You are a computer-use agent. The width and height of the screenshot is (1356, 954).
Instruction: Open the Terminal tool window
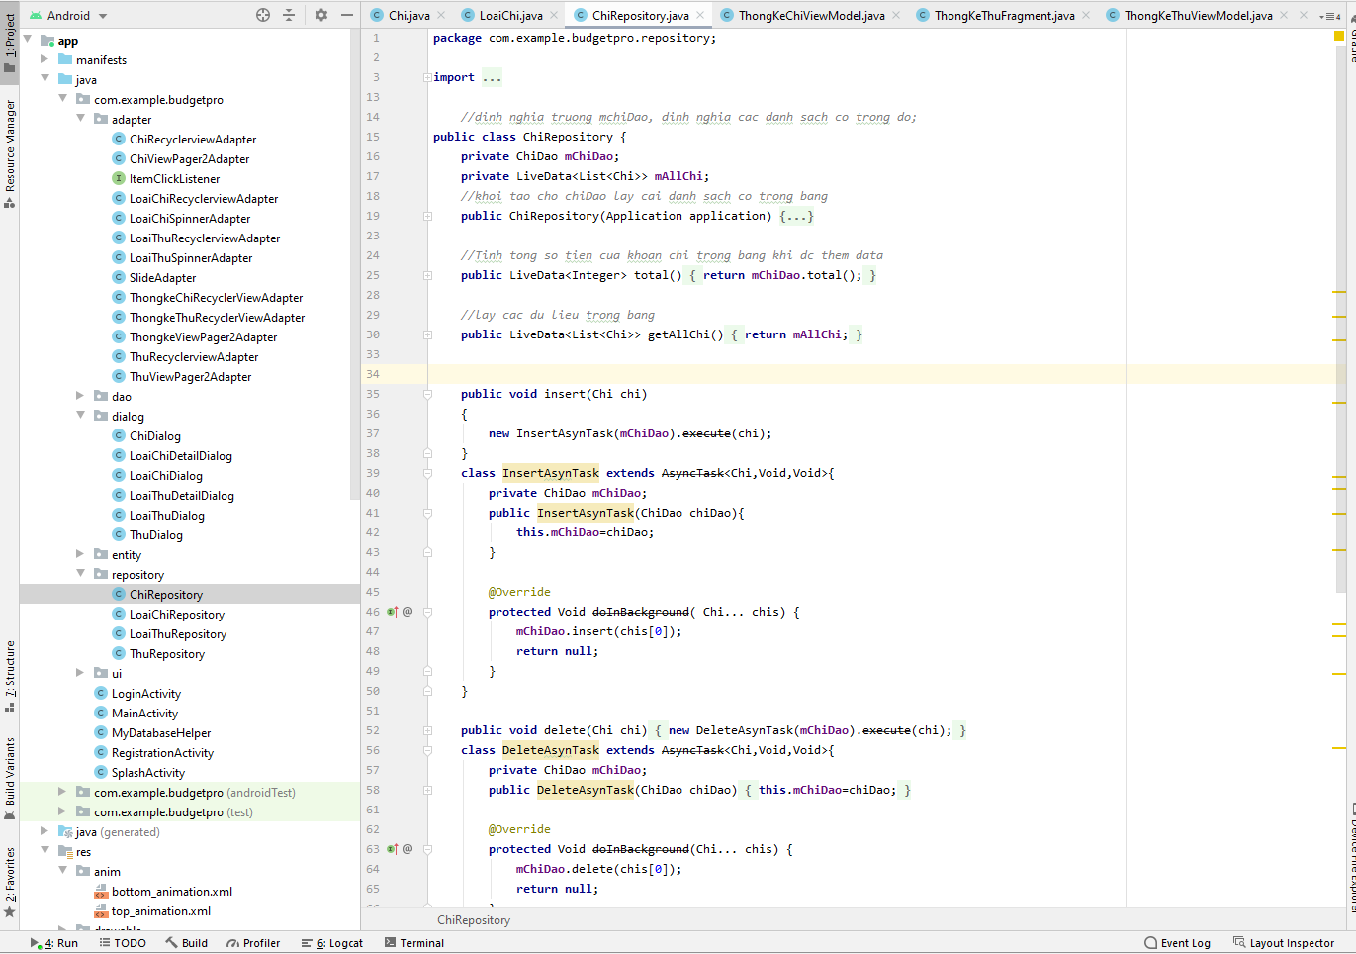pos(414,943)
